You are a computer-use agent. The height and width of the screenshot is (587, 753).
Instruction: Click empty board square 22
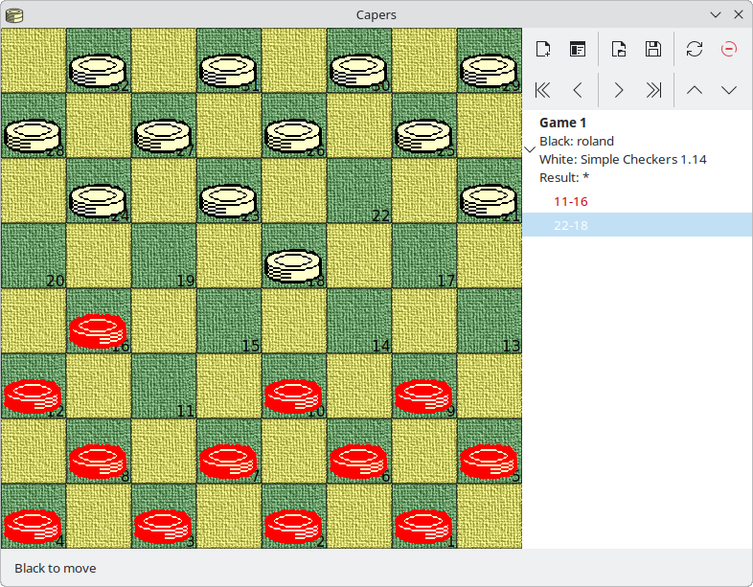[x=358, y=191]
